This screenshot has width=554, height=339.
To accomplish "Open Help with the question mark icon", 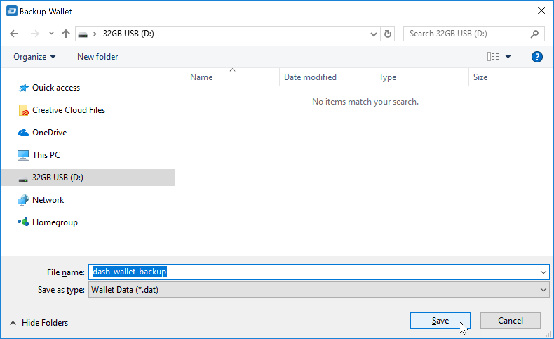I will (x=537, y=57).
